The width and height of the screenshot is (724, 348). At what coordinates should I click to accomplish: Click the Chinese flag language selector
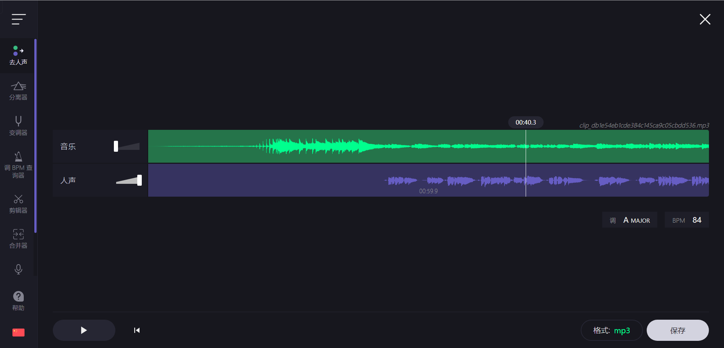click(18, 332)
